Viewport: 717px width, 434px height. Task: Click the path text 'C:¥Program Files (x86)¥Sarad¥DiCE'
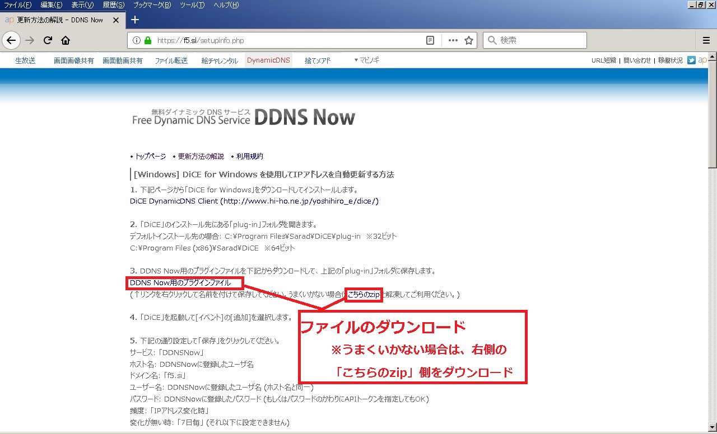194,248
